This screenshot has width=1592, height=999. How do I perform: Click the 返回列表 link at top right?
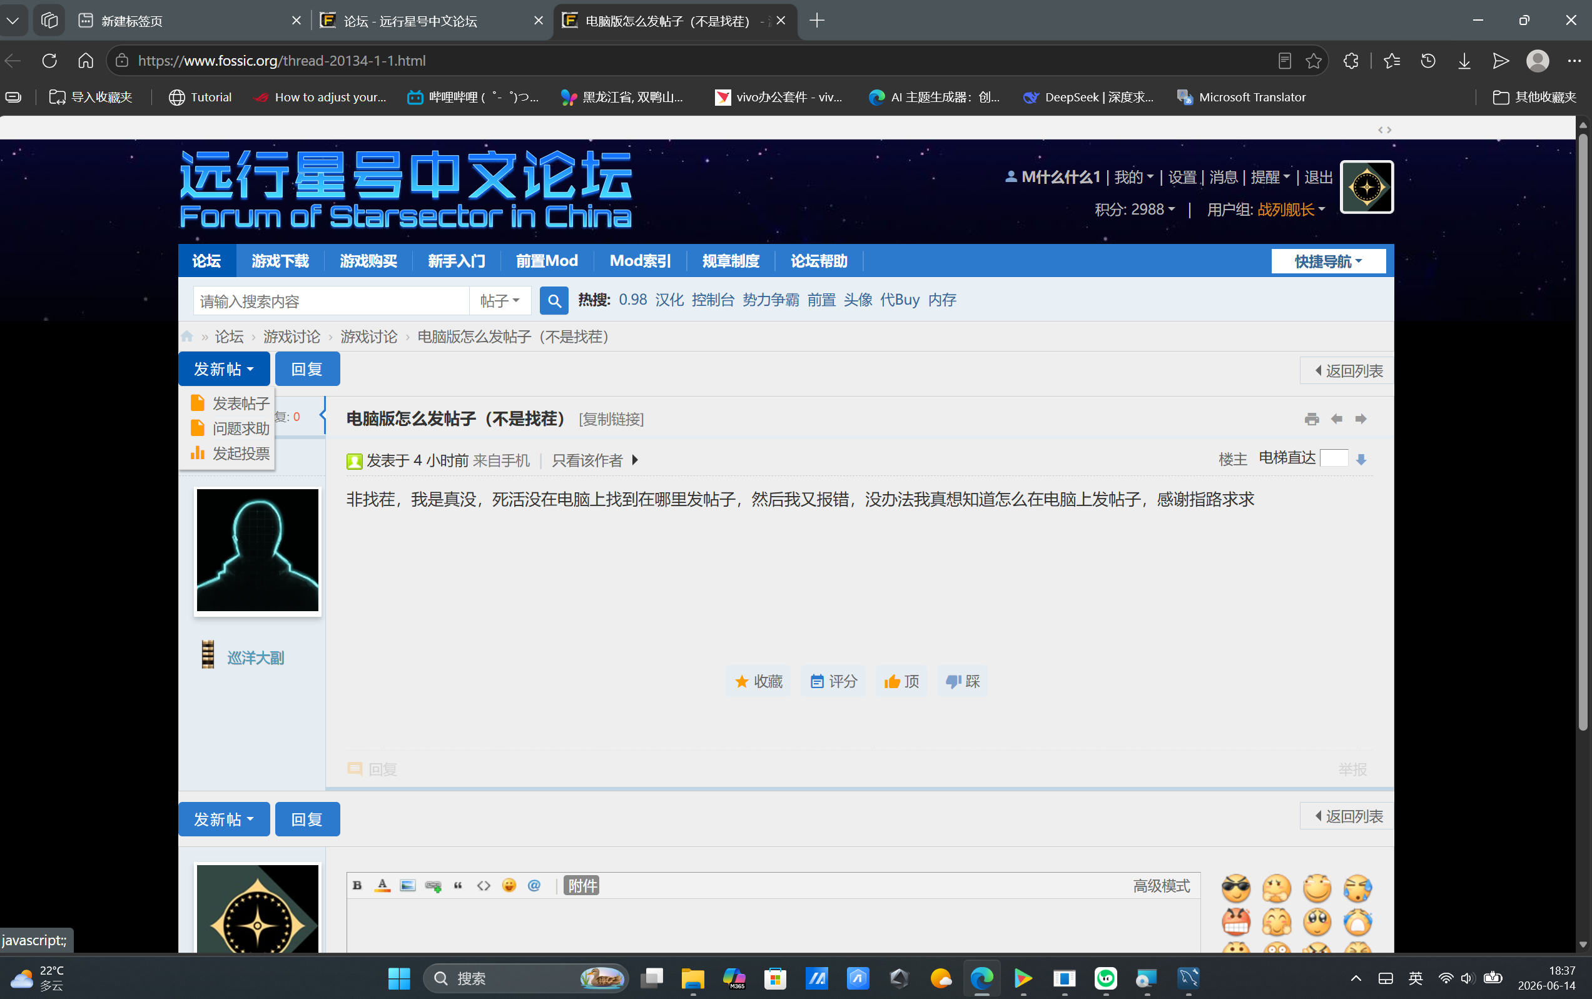pos(1347,371)
